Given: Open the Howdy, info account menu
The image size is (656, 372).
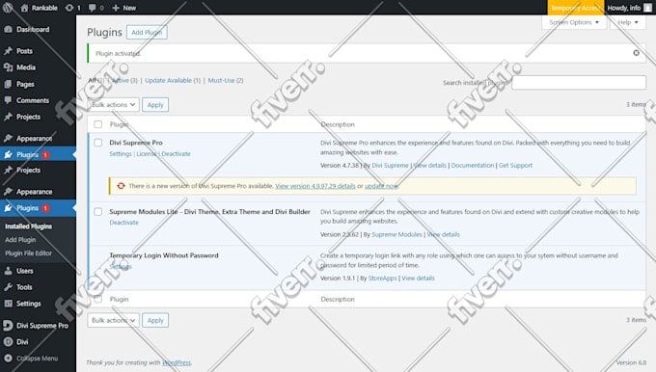Looking at the screenshot, I should coord(629,8).
